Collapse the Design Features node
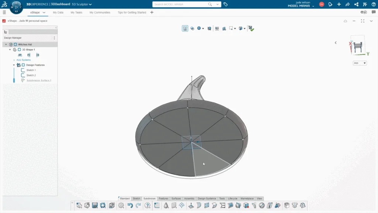This screenshot has height=213, width=378. (14, 65)
